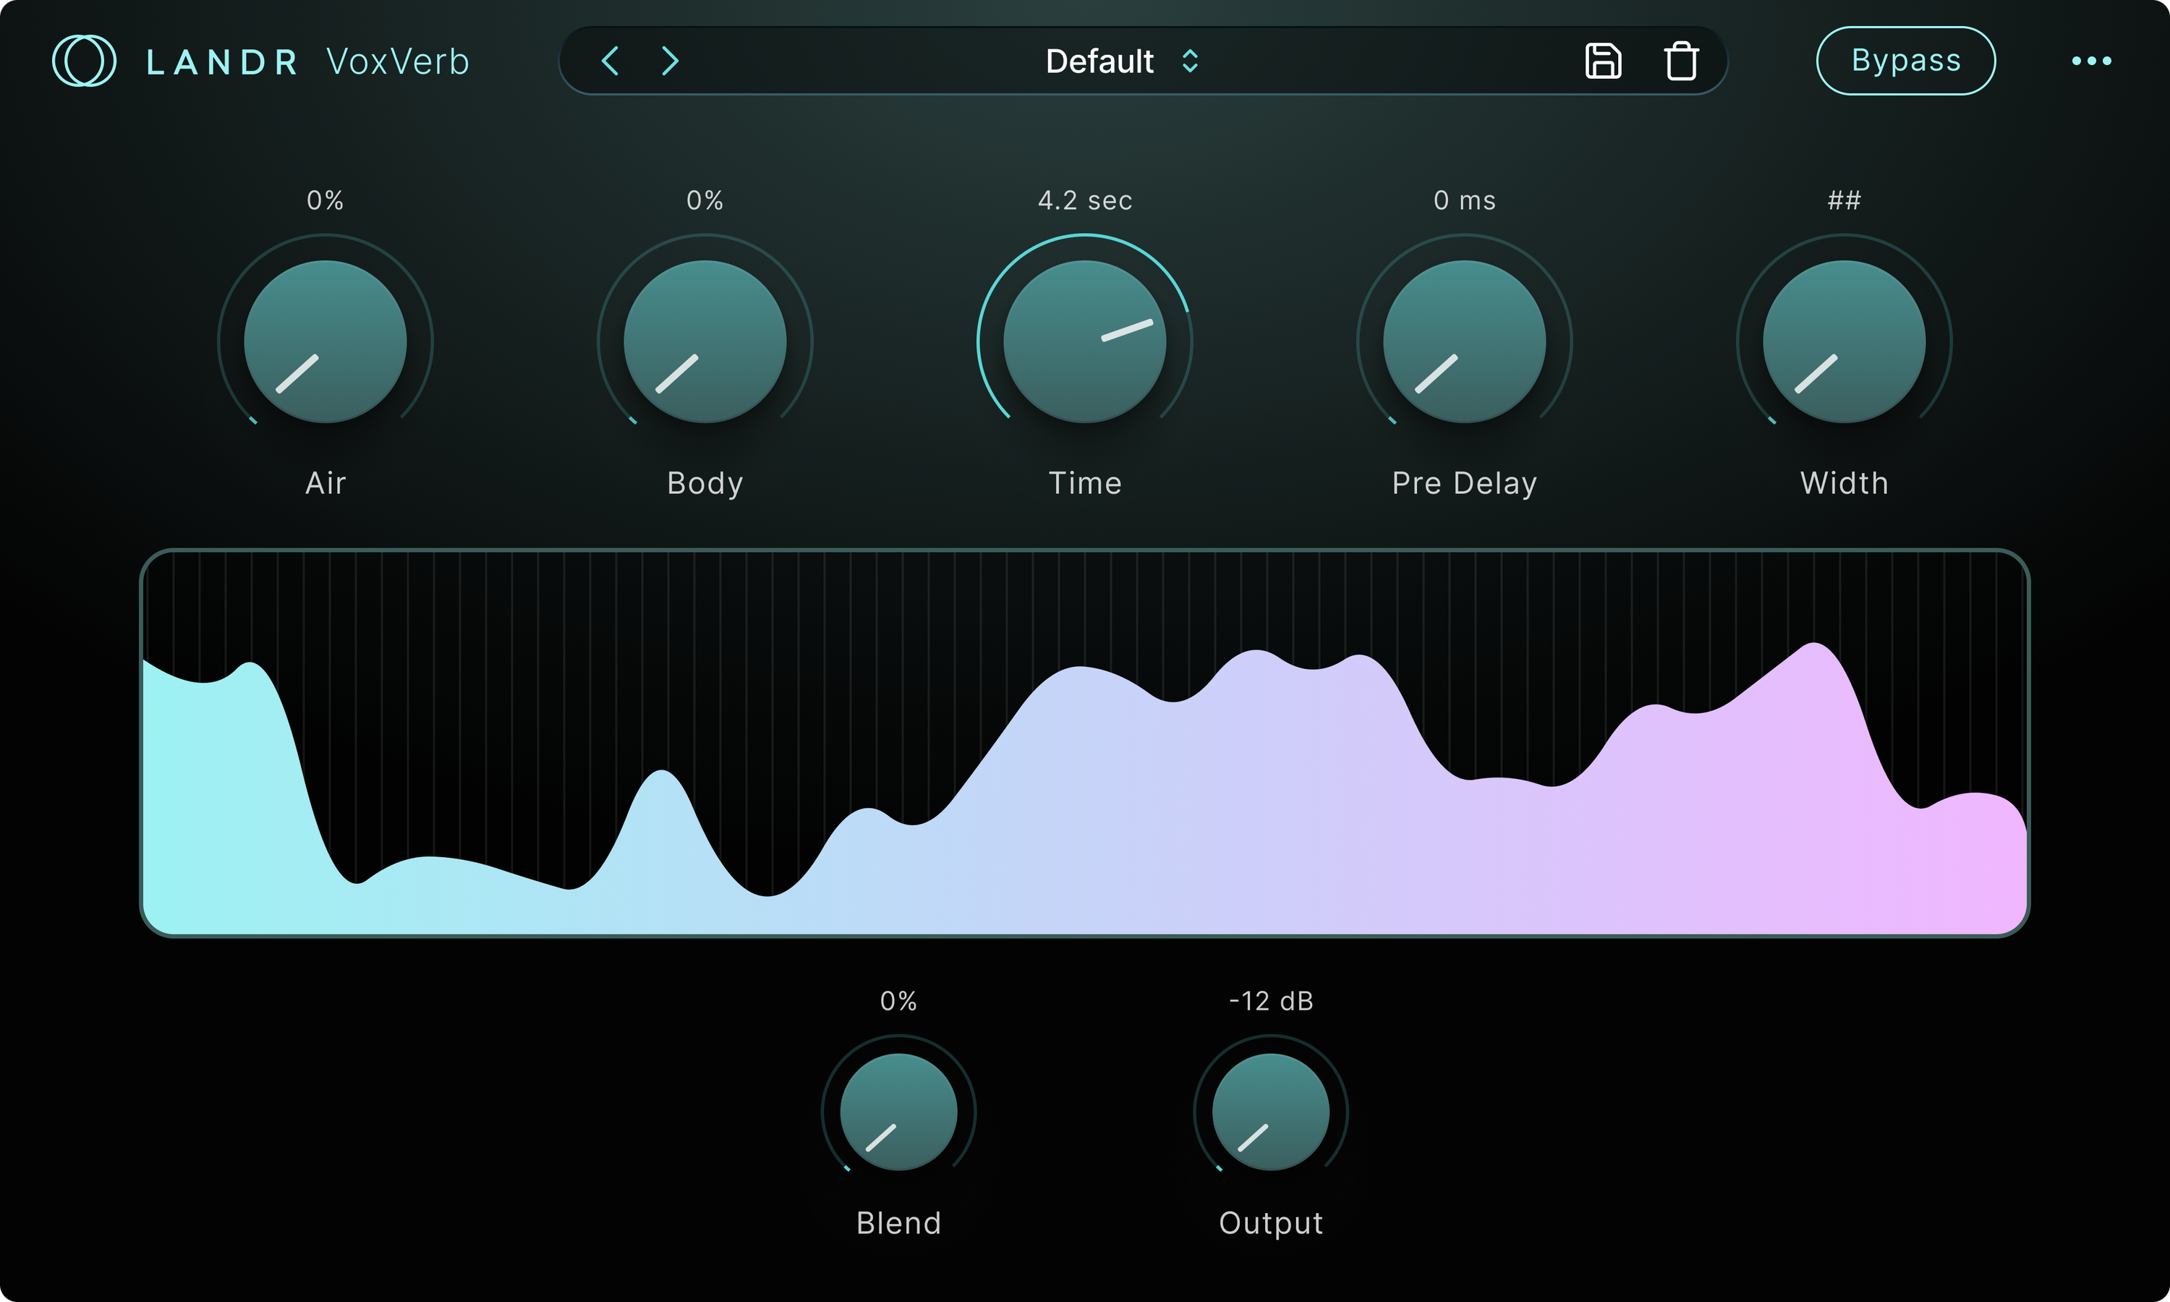Save the current preset
This screenshot has height=1302, width=2170.
(1604, 61)
